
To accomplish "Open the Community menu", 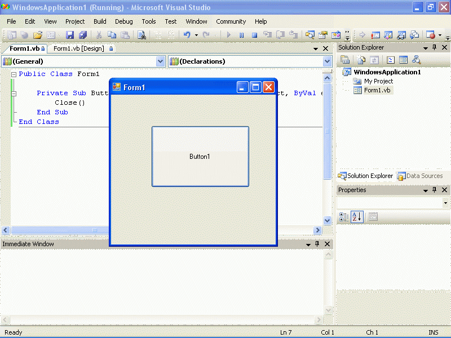I will point(231,21).
